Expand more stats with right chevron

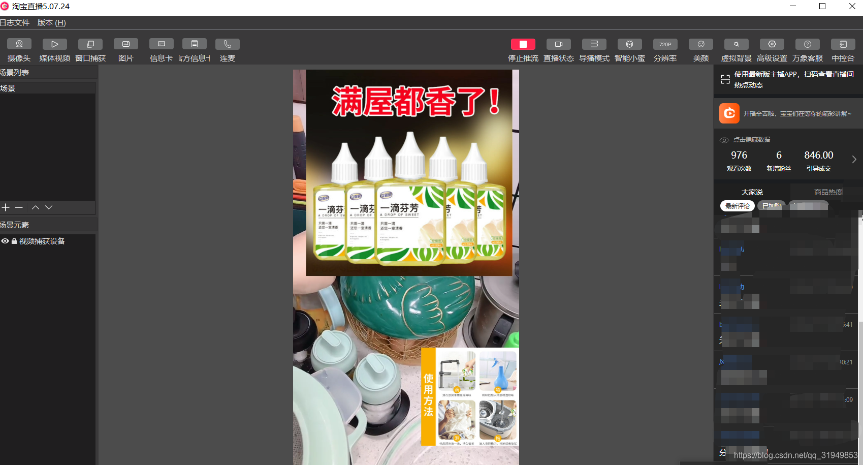854,160
